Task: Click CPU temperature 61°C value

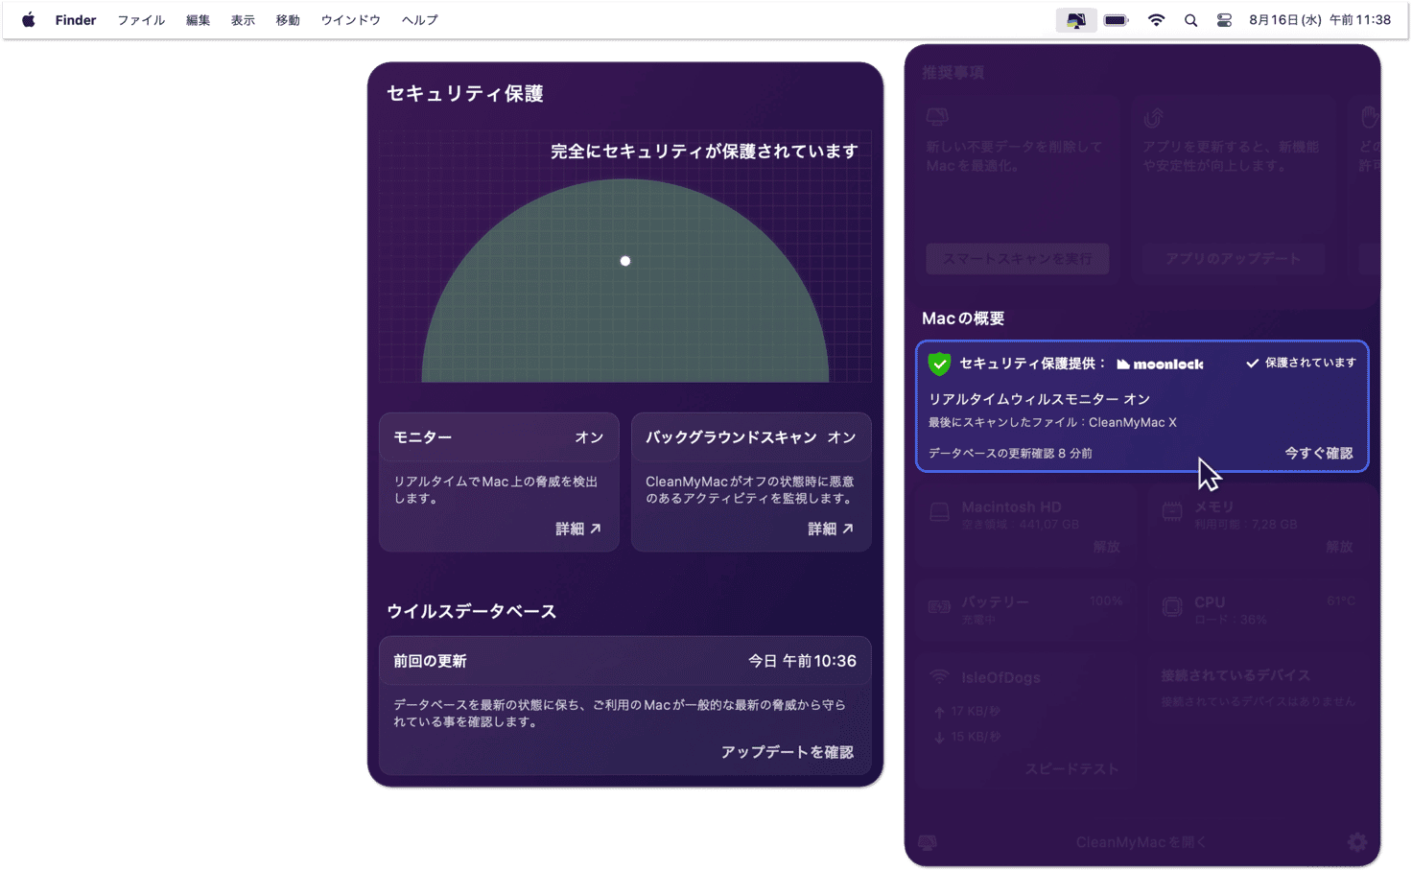Action: 1341,600
